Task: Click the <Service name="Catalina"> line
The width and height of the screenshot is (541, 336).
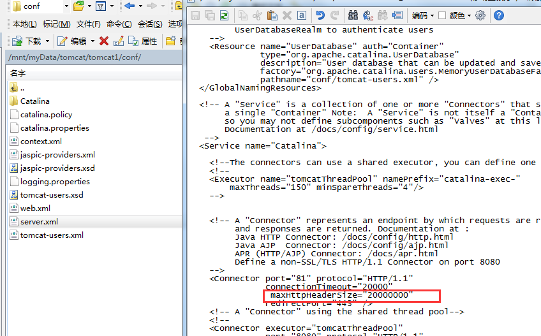Action: click(x=263, y=146)
